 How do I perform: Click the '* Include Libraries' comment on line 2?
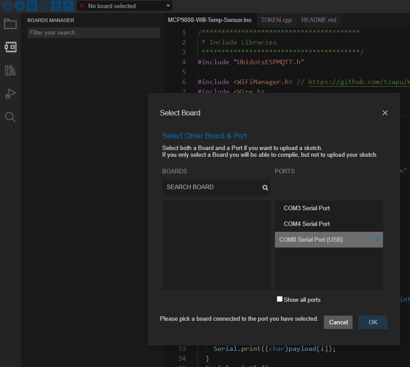tap(239, 42)
